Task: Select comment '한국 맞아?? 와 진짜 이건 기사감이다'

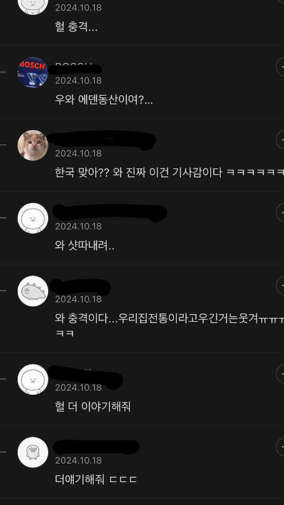Action: coord(170,173)
